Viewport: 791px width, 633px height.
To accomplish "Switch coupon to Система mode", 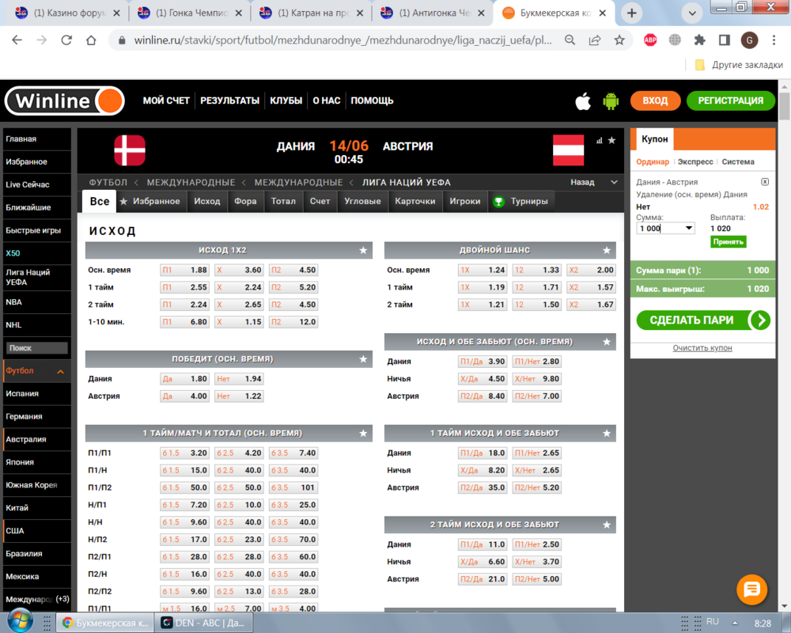I will point(738,162).
